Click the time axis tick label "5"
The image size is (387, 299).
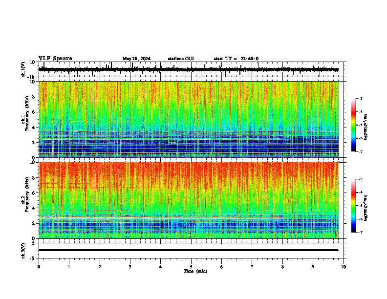[x=191, y=267]
